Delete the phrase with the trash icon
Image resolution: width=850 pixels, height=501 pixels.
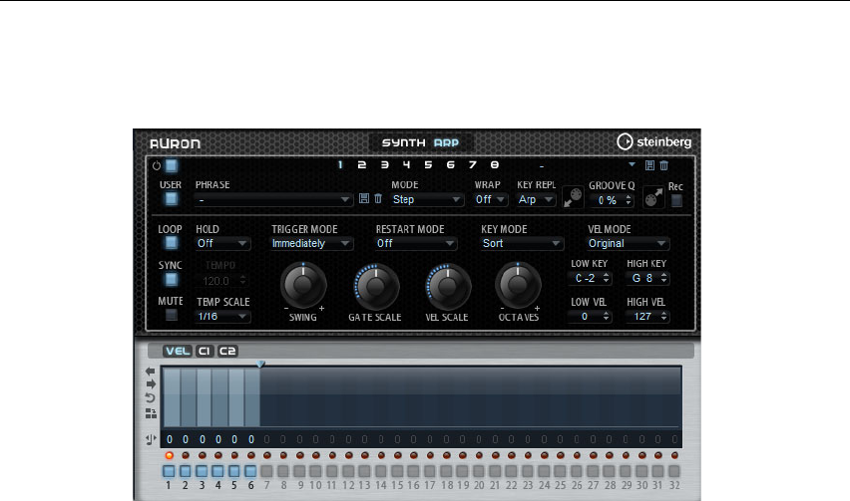tap(378, 198)
